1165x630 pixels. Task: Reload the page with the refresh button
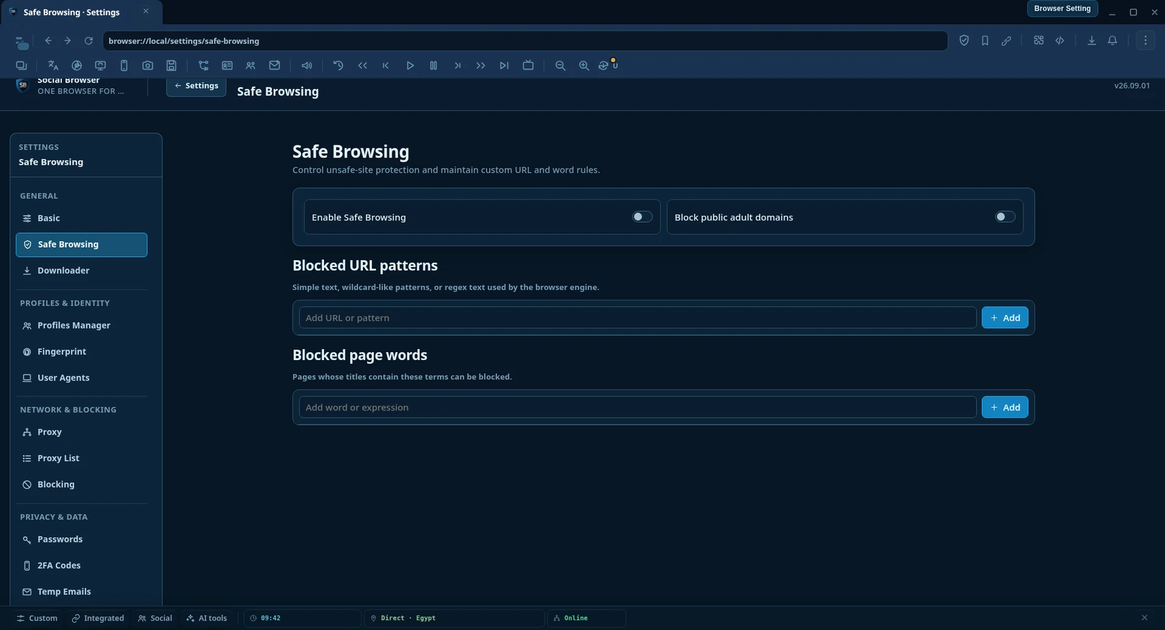(89, 41)
